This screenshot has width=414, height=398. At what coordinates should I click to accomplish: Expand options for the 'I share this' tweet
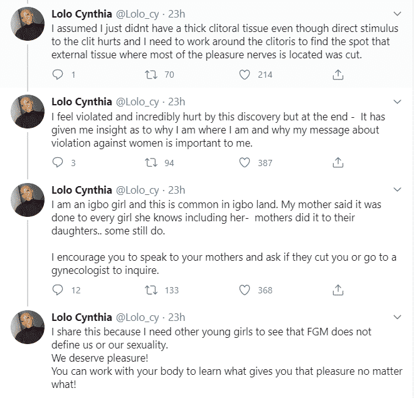pos(396,317)
